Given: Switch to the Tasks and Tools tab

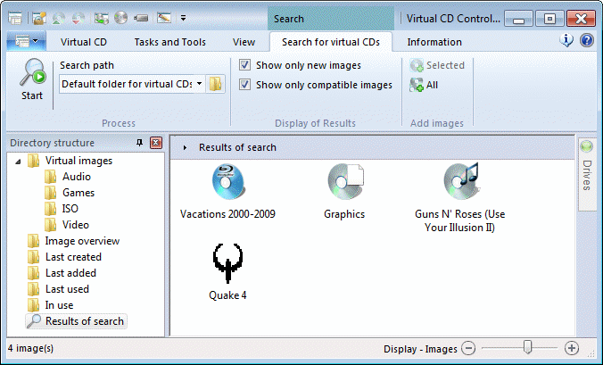Looking at the screenshot, I should (169, 42).
